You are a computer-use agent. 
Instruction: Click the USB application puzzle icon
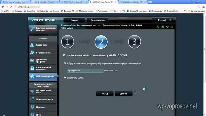click(x=32, y=76)
